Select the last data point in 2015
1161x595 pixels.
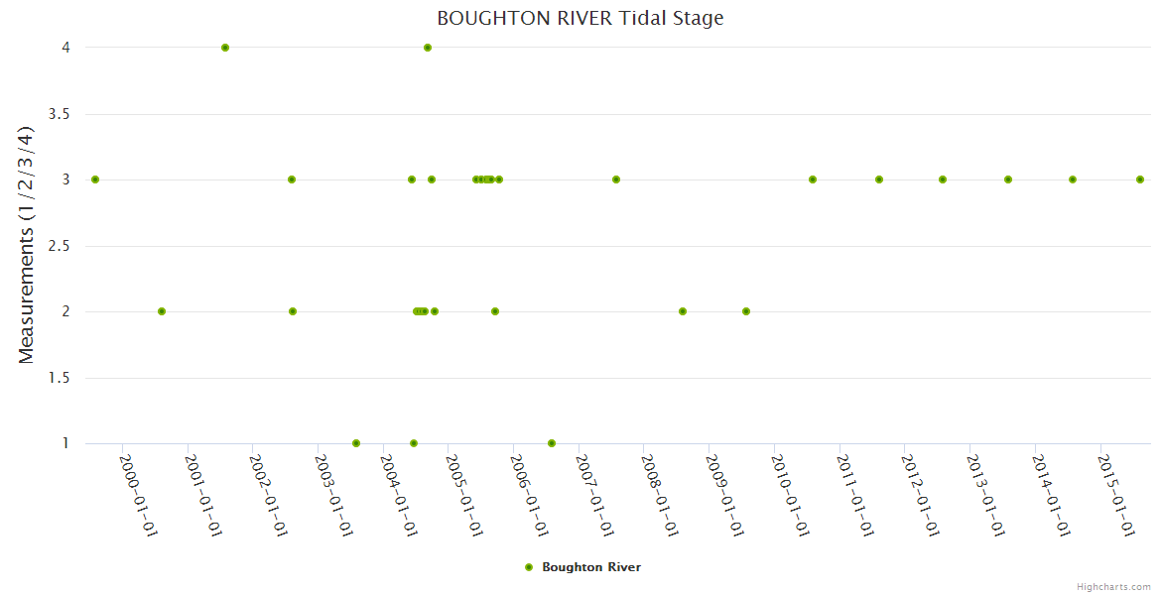[x=1140, y=179]
